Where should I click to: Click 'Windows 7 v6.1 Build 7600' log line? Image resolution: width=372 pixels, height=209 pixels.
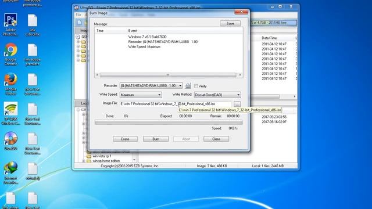147,37
